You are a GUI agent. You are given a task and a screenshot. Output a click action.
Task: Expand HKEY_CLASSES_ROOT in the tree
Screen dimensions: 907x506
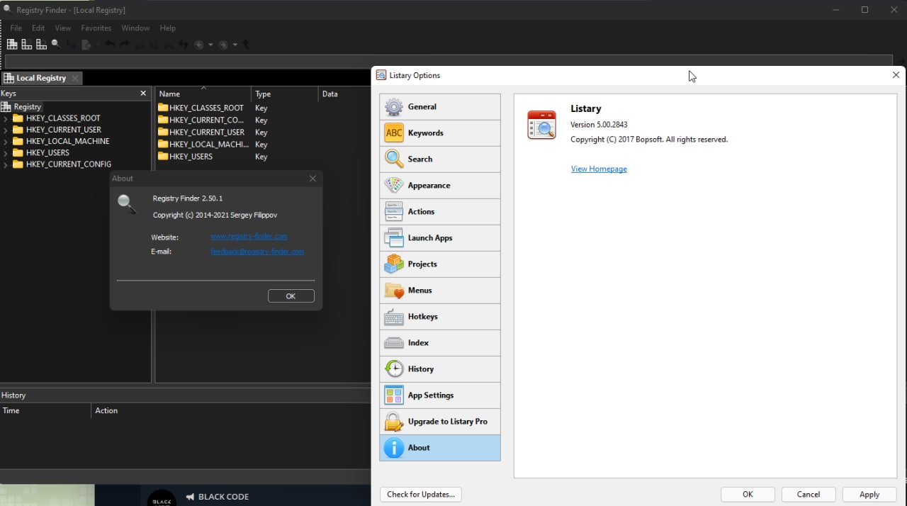click(6, 118)
